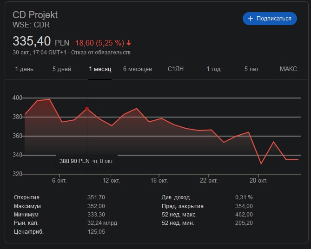Click the Минимум value 333,30
This screenshot has height=249, width=311.
point(96,215)
